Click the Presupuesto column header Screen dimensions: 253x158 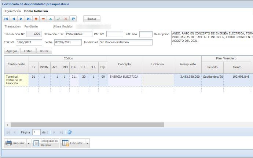pos(188,64)
